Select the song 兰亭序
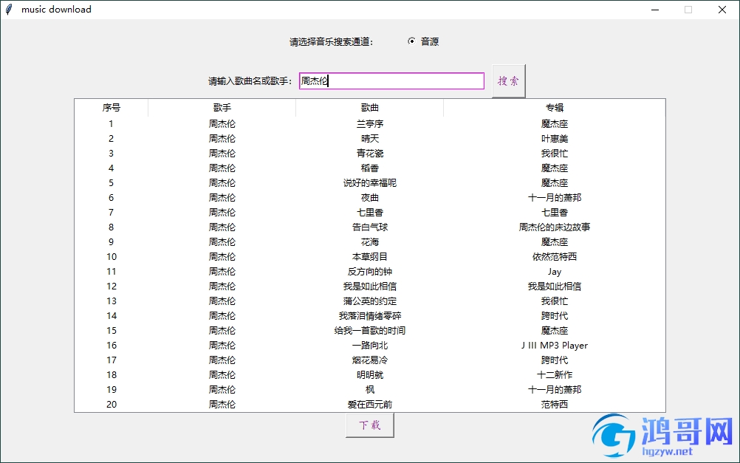Screen dimensions: 740x463 coord(369,123)
